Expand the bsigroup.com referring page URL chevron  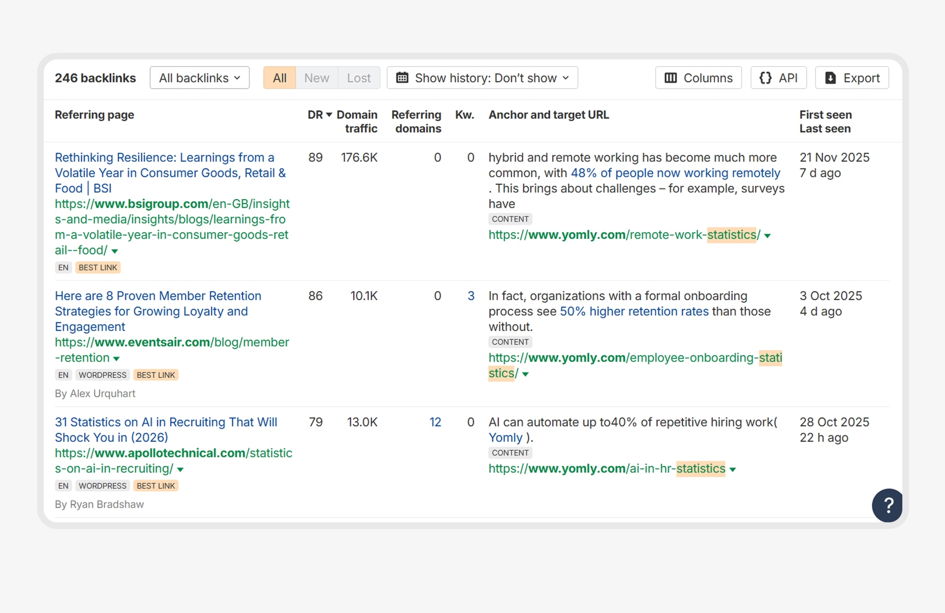point(115,251)
